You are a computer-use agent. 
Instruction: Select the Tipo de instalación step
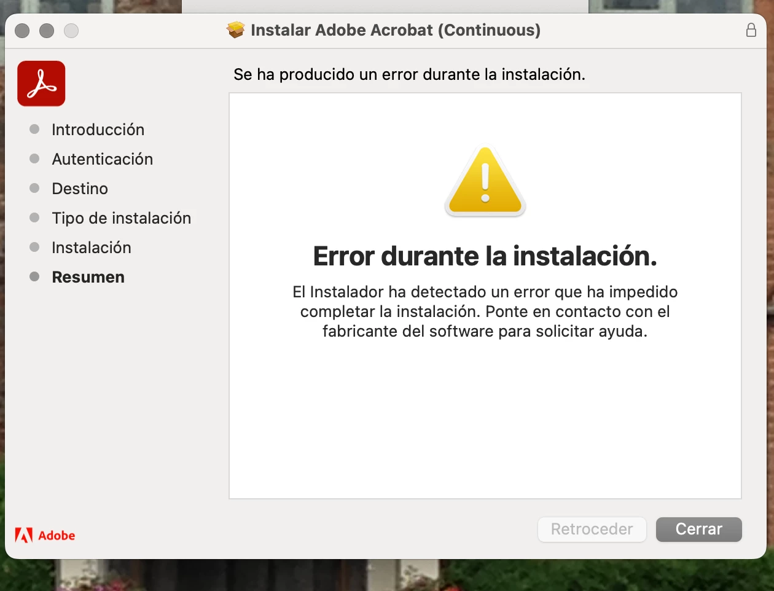121,218
